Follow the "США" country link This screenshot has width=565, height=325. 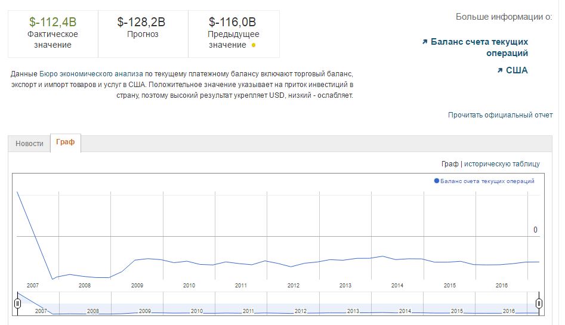pyautogui.click(x=517, y=70)
